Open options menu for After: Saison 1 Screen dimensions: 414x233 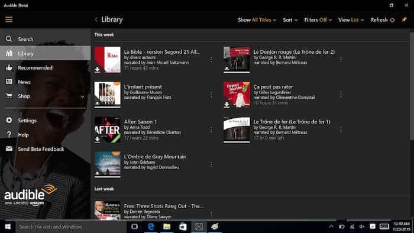pyautogui.click(x=211, y=130)
